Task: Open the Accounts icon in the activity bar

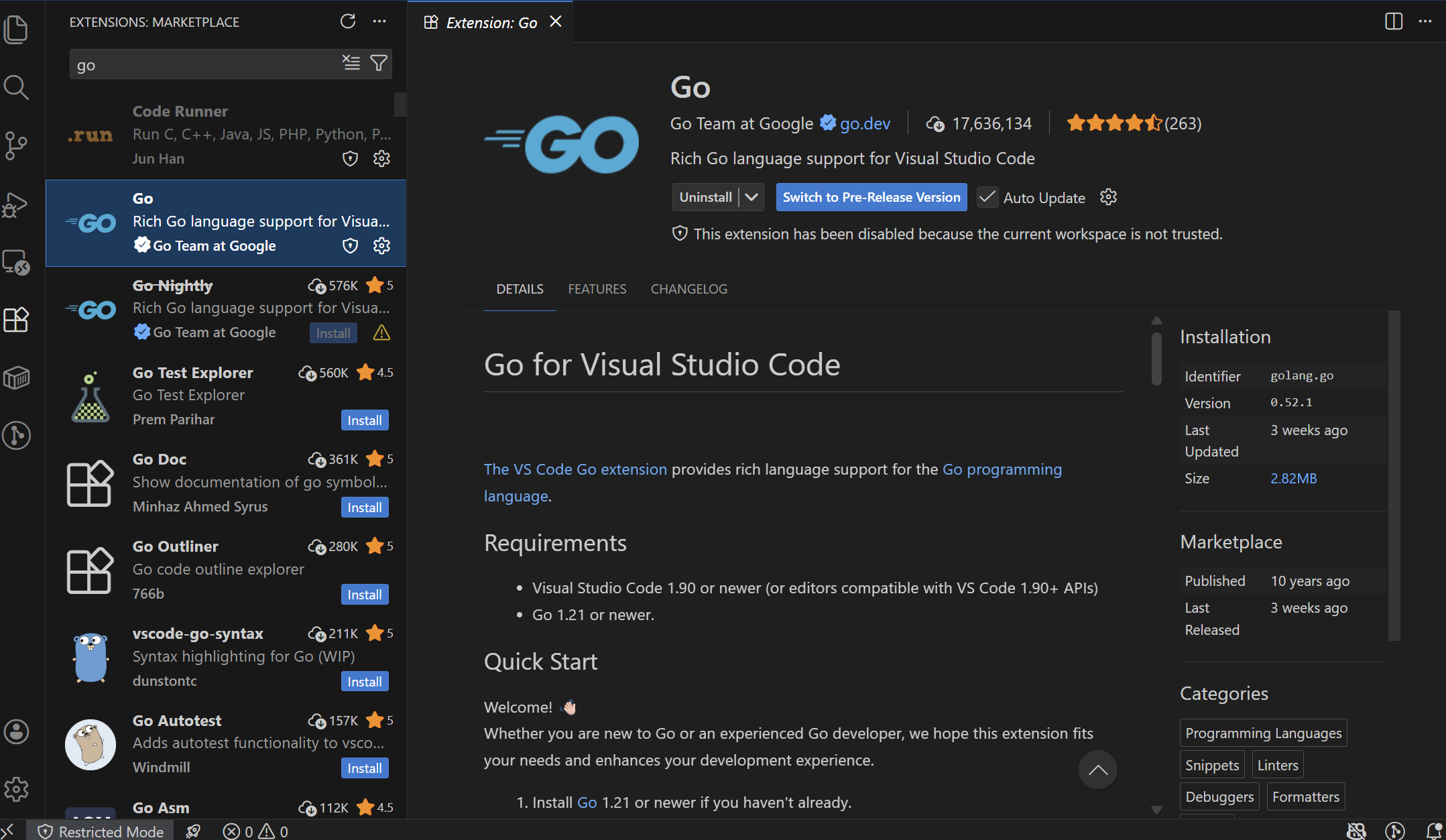Action: click(x=16, y=731)
